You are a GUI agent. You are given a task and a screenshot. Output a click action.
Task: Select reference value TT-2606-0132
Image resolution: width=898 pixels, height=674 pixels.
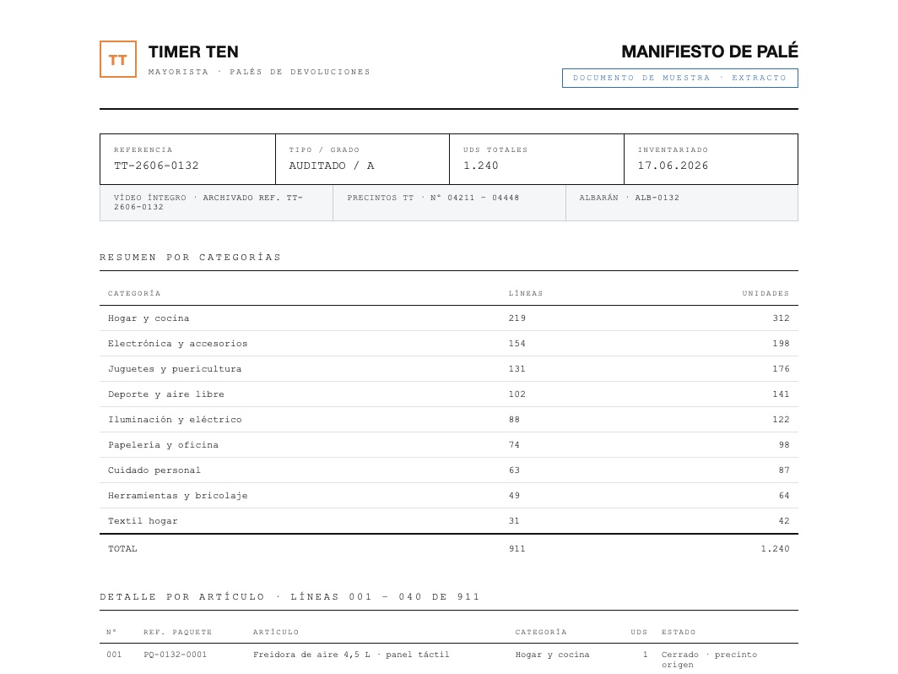tap(156, 166)
